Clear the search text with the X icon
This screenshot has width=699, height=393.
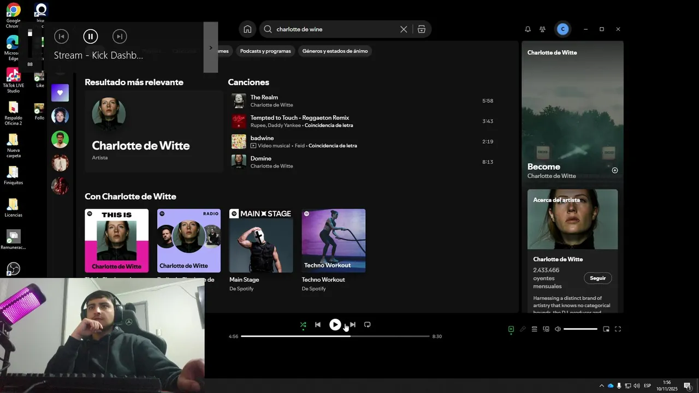404,29
